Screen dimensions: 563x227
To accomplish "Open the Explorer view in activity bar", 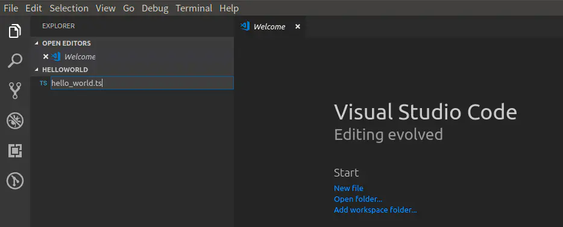I will (15, 31).
